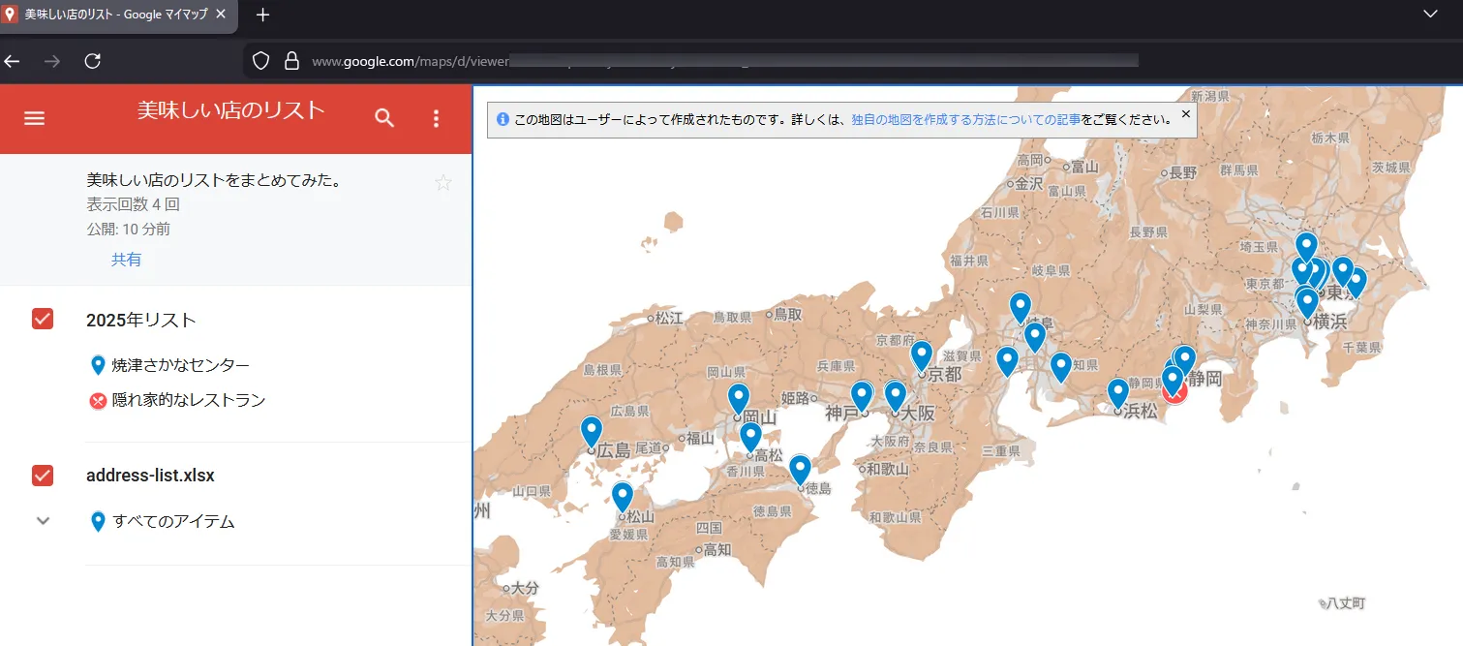Viewport: 1463px width, 646px height.
Task: Select the map pin at 広島
Action: [x=591, y=431]
